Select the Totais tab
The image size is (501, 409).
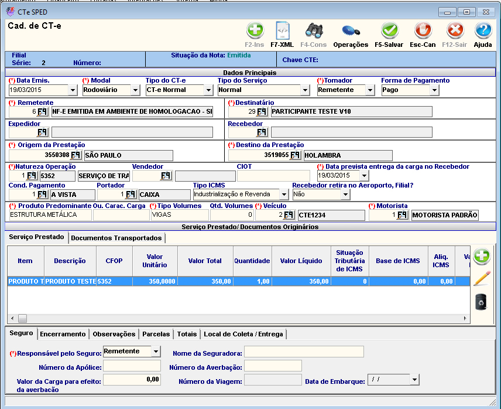coord(187,334)
